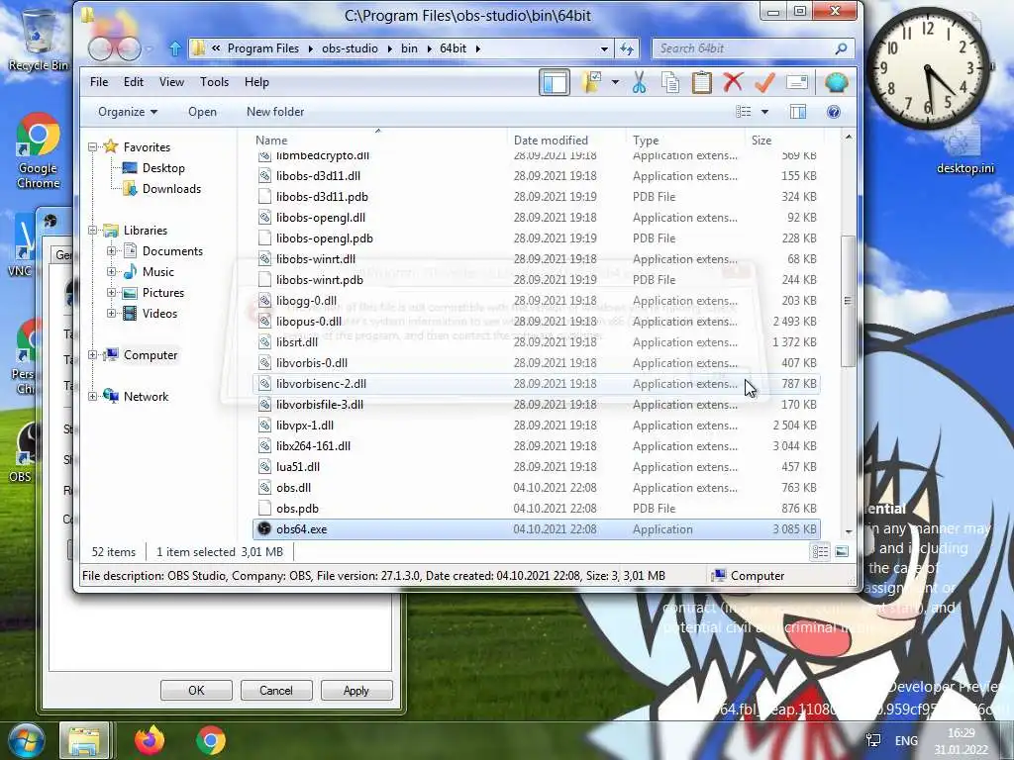Click Apply in the background dialog
Image resolution: width=1014 pixels, height=760 pixels.
(356, 690)
